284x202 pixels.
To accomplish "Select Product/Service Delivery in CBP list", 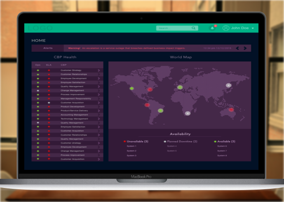I will pos(74,110).
